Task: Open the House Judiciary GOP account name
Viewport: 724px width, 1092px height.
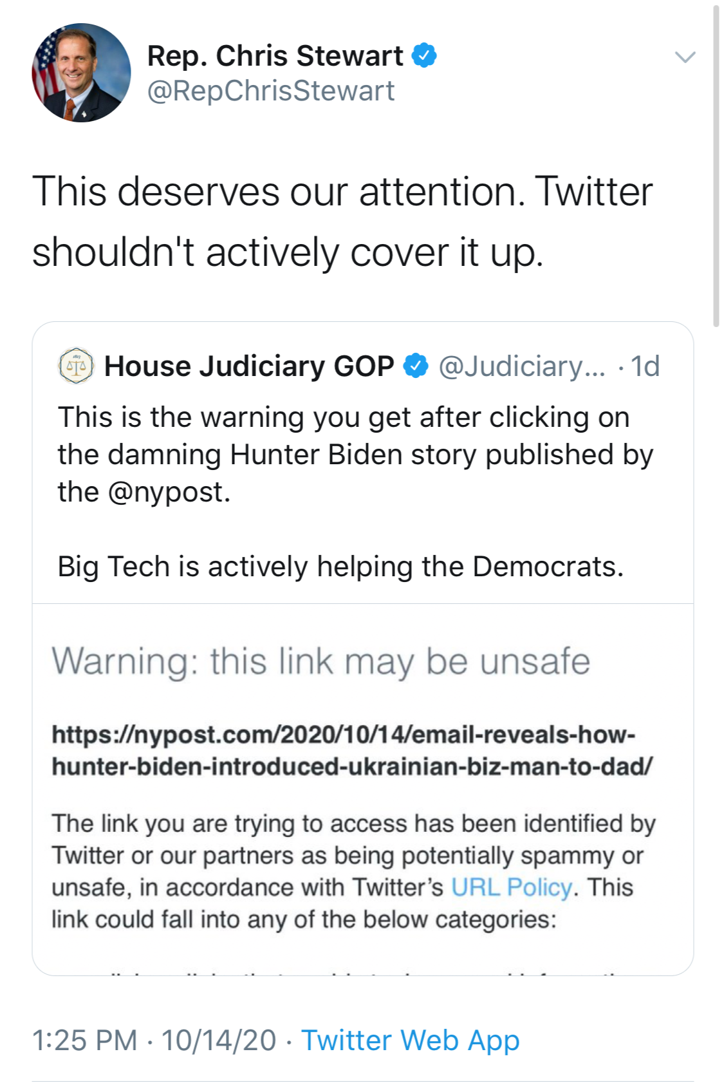Action: (x=249, y=366)
